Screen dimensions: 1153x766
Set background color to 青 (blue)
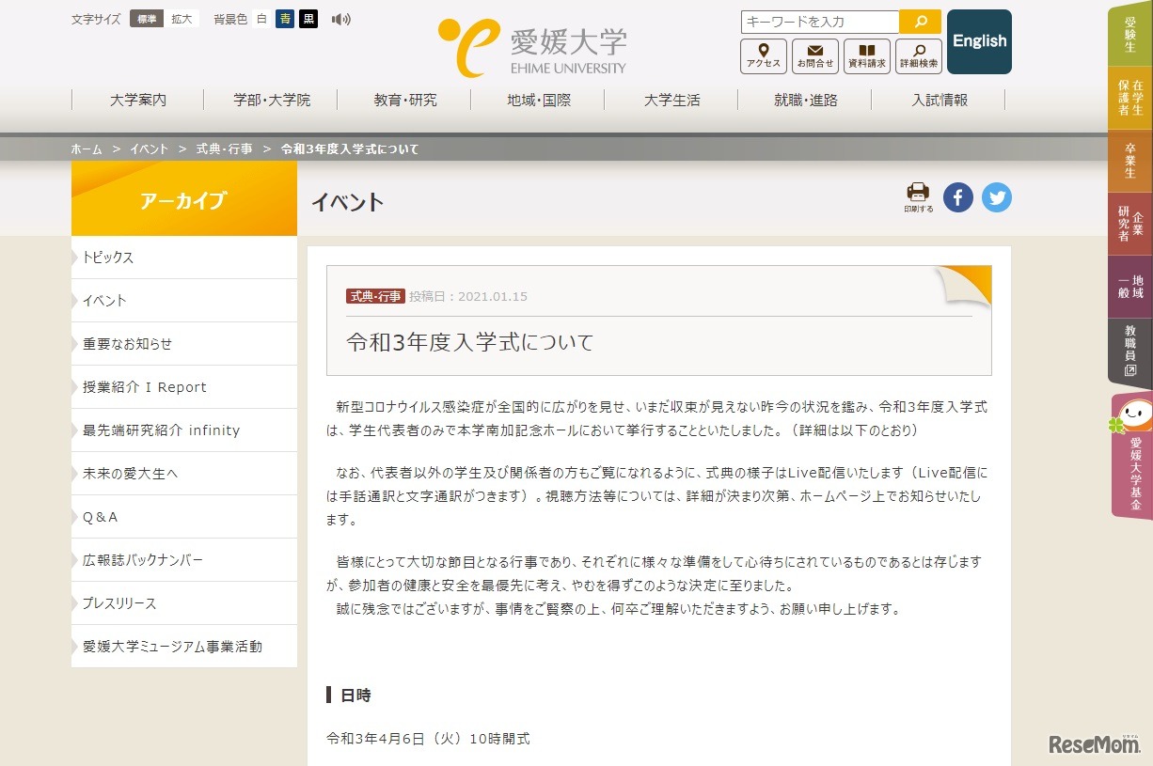[x=285, y=18]
